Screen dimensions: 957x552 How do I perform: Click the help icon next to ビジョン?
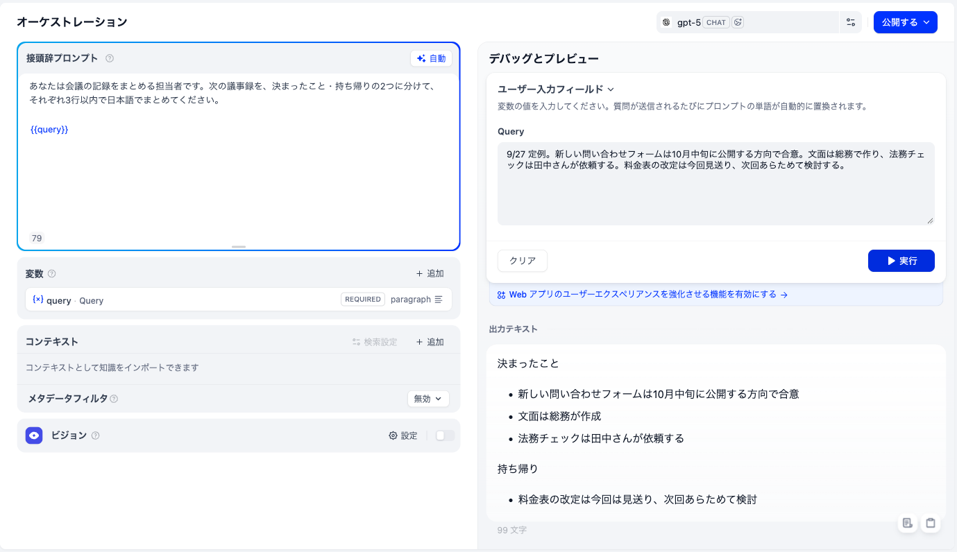point(96,435)
